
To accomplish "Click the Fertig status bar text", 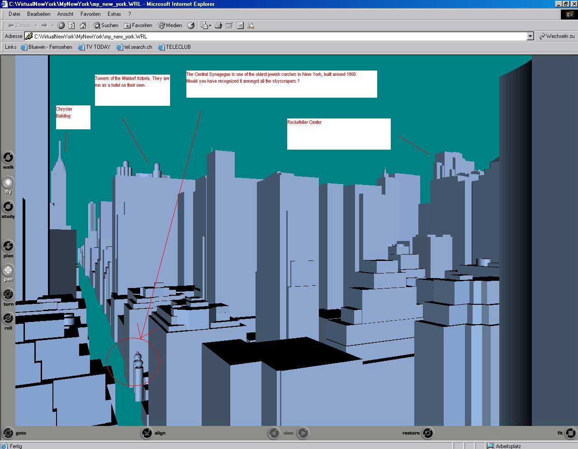I will [16, 446].
